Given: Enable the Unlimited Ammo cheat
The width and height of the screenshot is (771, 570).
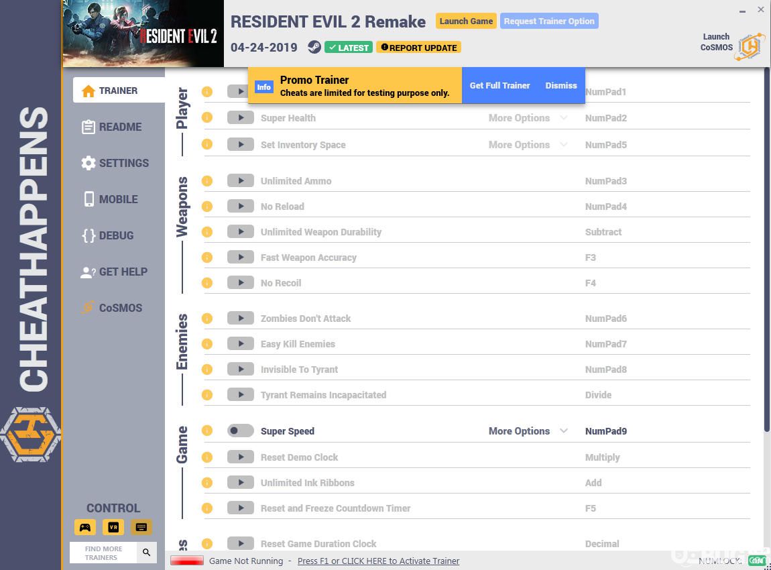Looking at the screenshot, I should (x=241, y=180).
